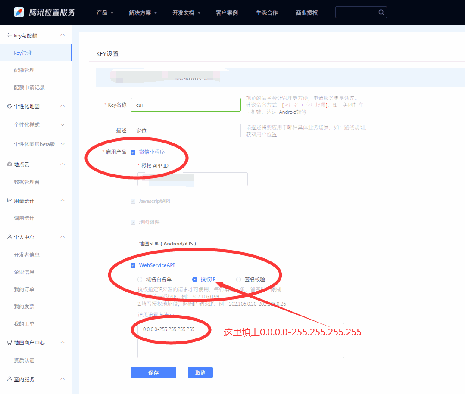Click the search magnifier icon in header
Viewport: 465px width, 394px height.
coord(381,12)
